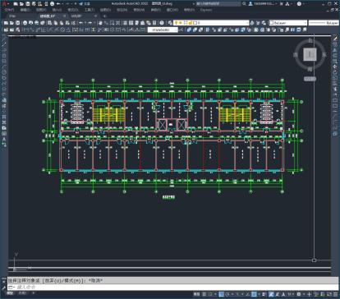Toggle 2D Object Snap in status bar
This screenshot has width=340, height=299.
click(254, 293)
